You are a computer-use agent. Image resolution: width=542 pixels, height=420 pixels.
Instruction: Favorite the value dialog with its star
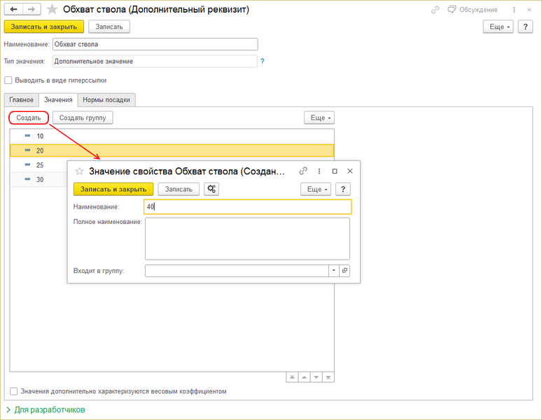[x=80, y=171]
